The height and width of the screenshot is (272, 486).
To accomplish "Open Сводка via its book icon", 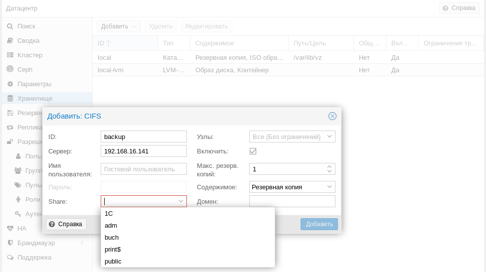I will 10,40.
